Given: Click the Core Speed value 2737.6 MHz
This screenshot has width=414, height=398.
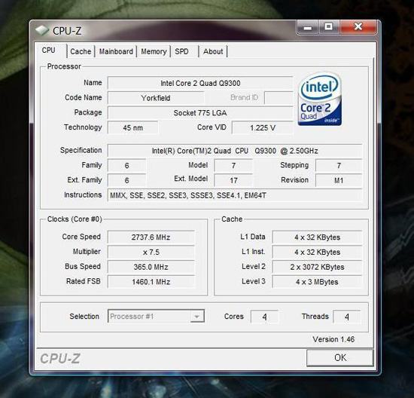Looking at the screenshot, I should click(151, 237).
